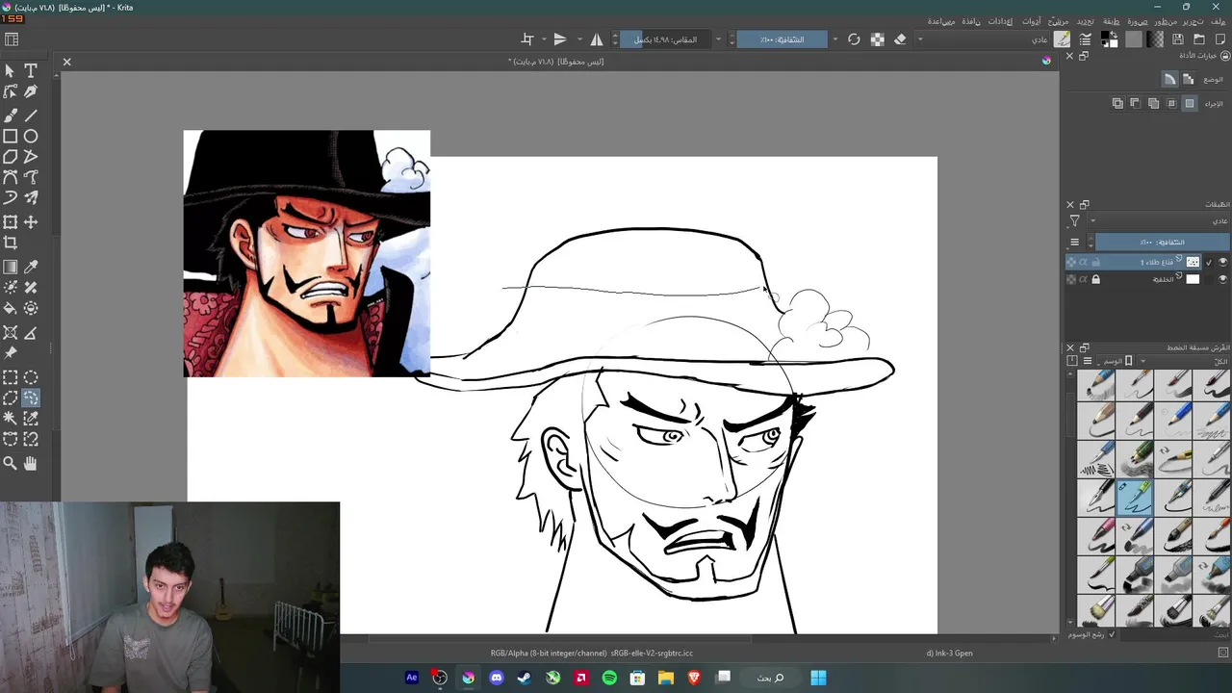This screenshot has width=1232, height=693.
Task: Select the Text tool in toolbox
Action: (31, 70)
